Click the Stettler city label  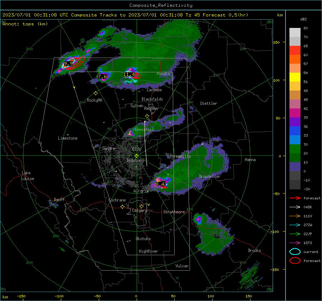[209, 103]
